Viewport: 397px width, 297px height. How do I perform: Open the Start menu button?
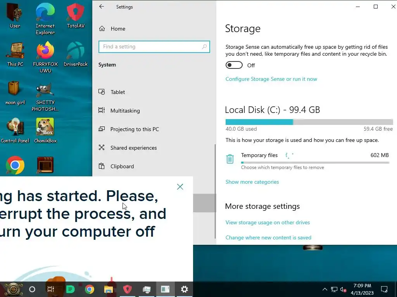click(x=14, y=289)
